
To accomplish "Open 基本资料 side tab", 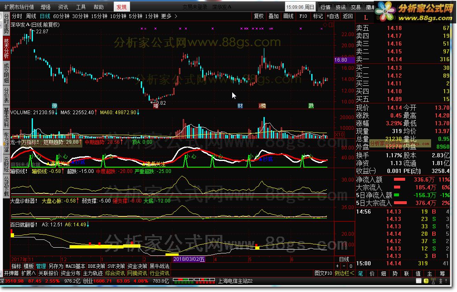I will point(6,118).
